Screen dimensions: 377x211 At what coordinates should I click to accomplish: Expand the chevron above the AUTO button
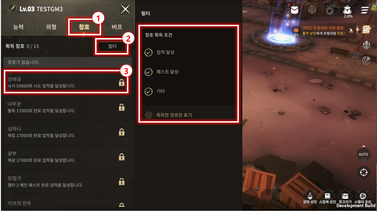364,146
